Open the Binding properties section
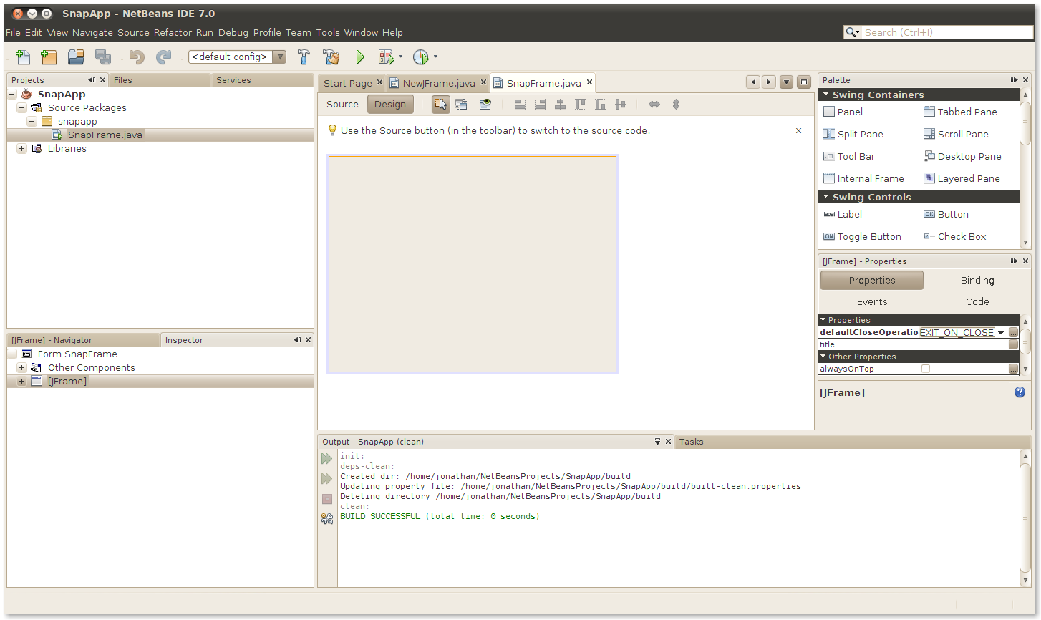1041x620 pixels. click(x=977, y=281)
